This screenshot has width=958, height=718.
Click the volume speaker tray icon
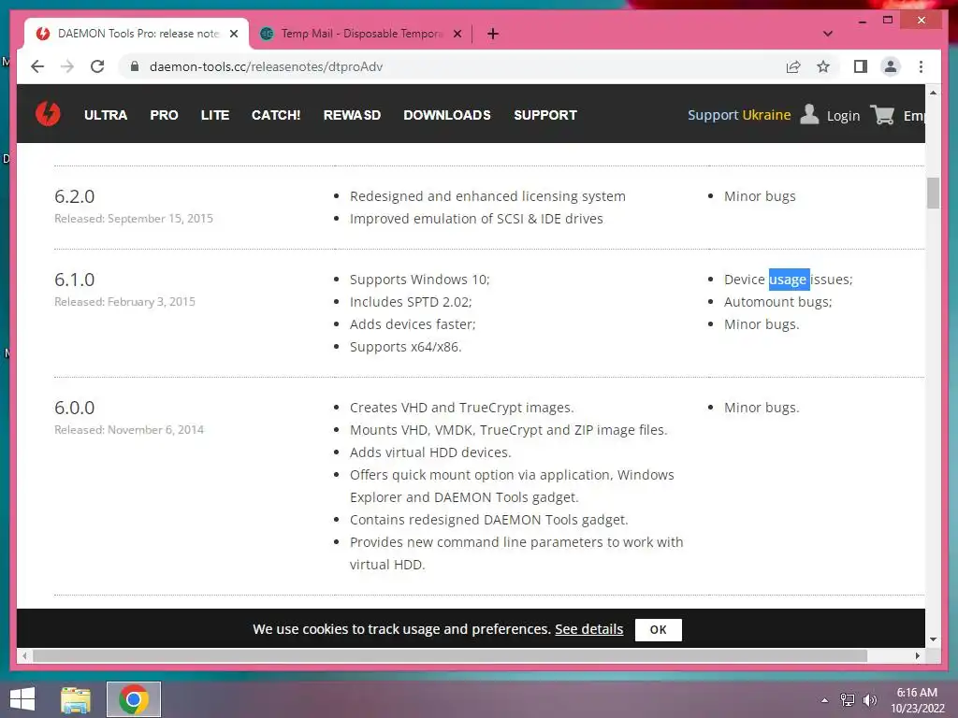pos(869,700)
